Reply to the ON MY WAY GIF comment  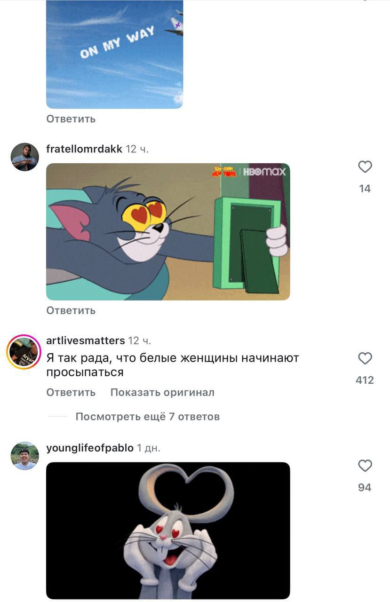pyautogui.click(x=71, y=119)
